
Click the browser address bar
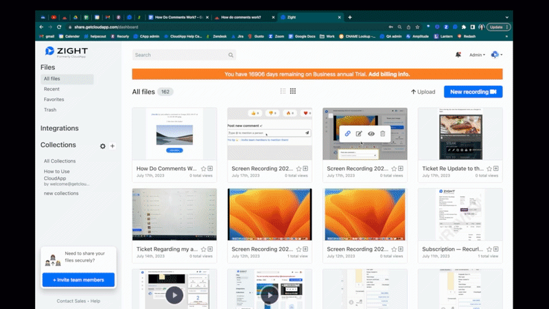(x=228, y=27)
